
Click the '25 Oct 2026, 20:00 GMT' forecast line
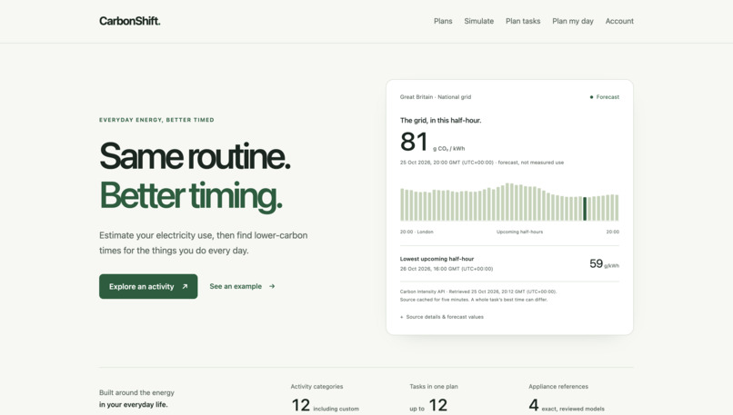pos(481,163)
